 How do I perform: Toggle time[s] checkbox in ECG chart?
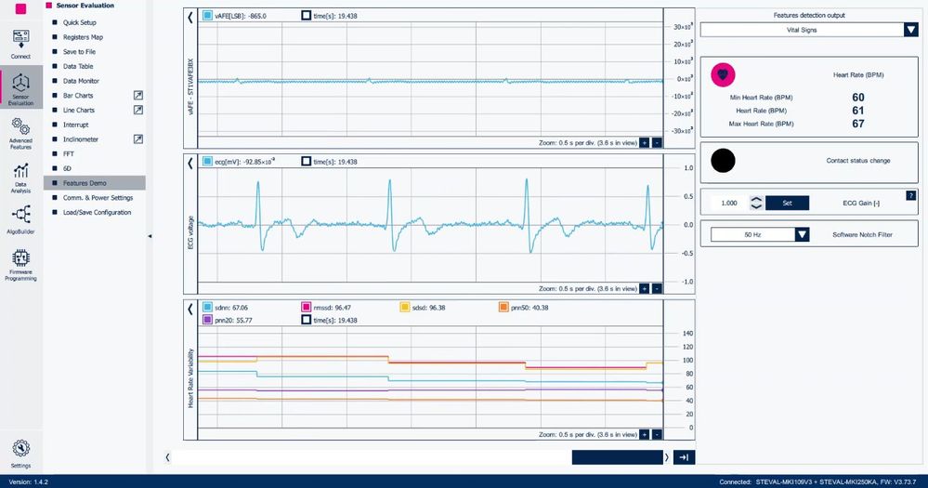tap(306, 161)
